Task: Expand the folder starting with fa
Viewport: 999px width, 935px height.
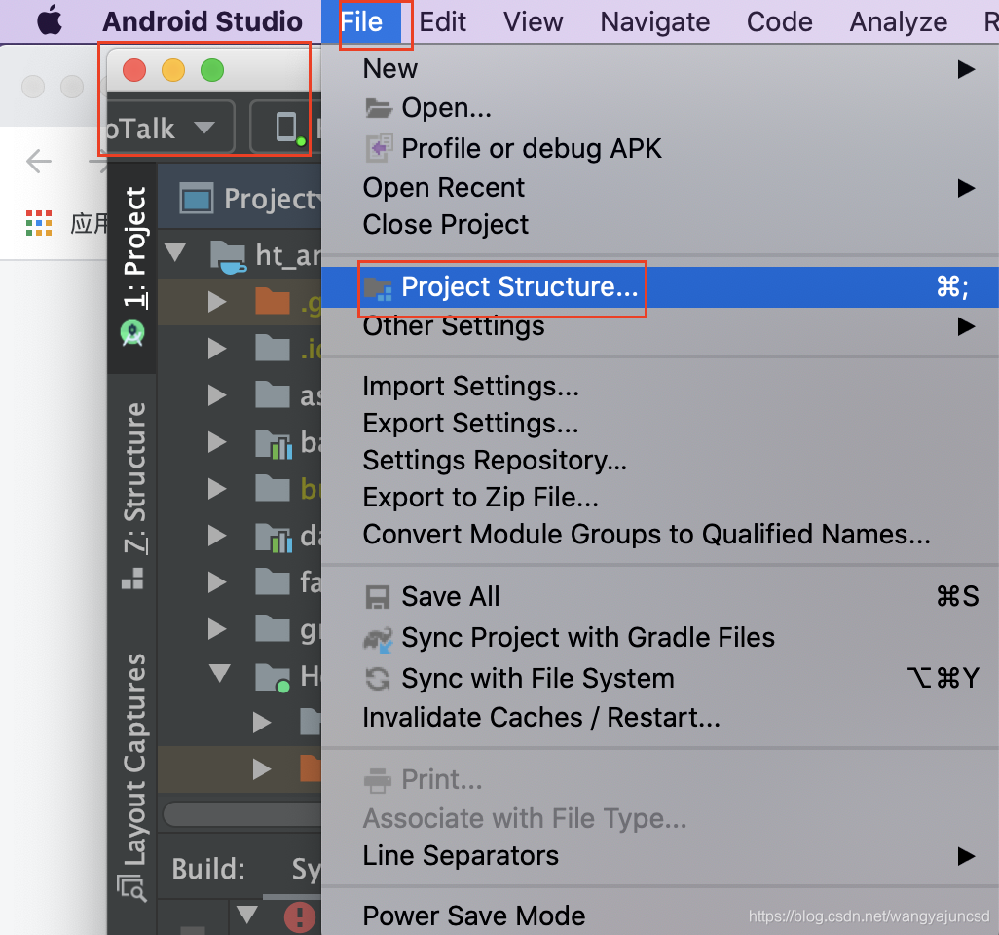Action: (217, 582)
